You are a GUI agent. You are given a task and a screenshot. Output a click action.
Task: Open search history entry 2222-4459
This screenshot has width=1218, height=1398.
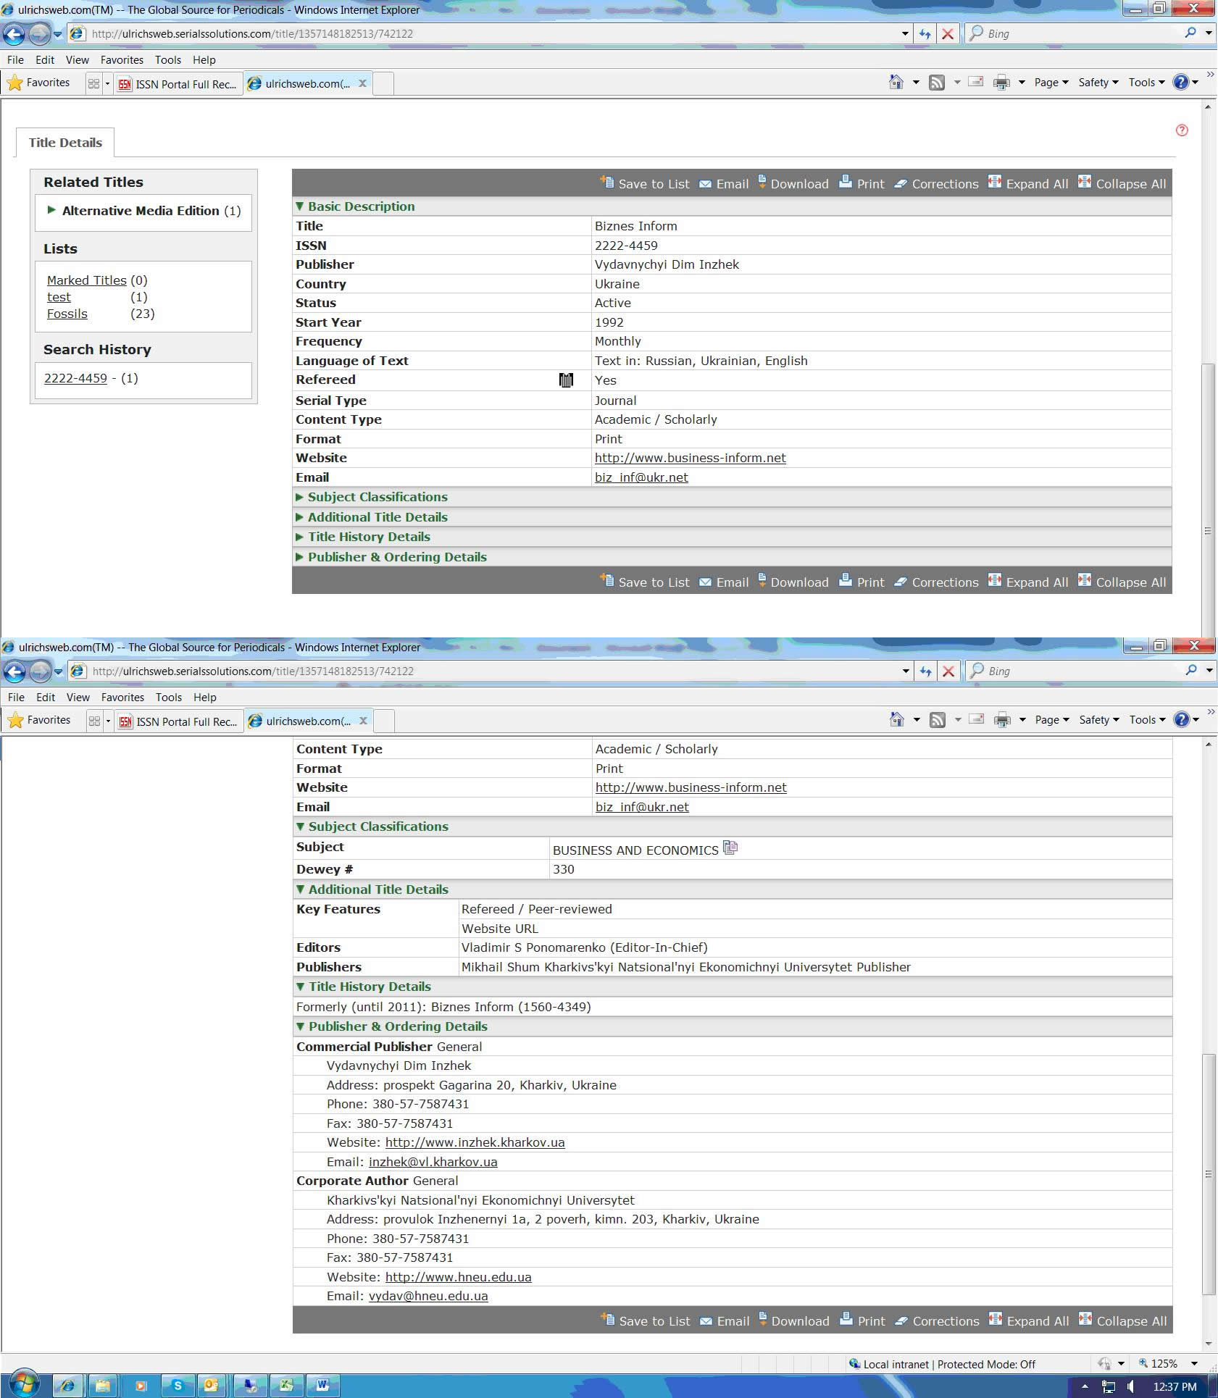tap(75, 378)
